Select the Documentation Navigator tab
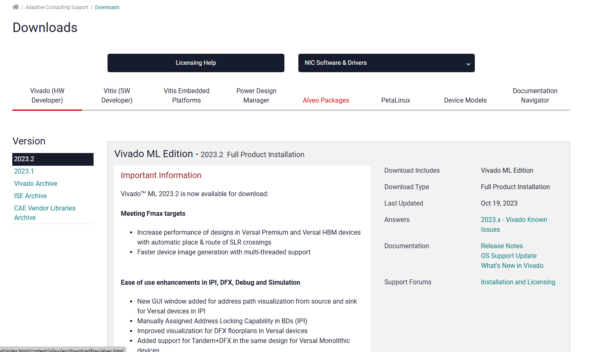Screen dimensions: 600x352 click(535, 96)
